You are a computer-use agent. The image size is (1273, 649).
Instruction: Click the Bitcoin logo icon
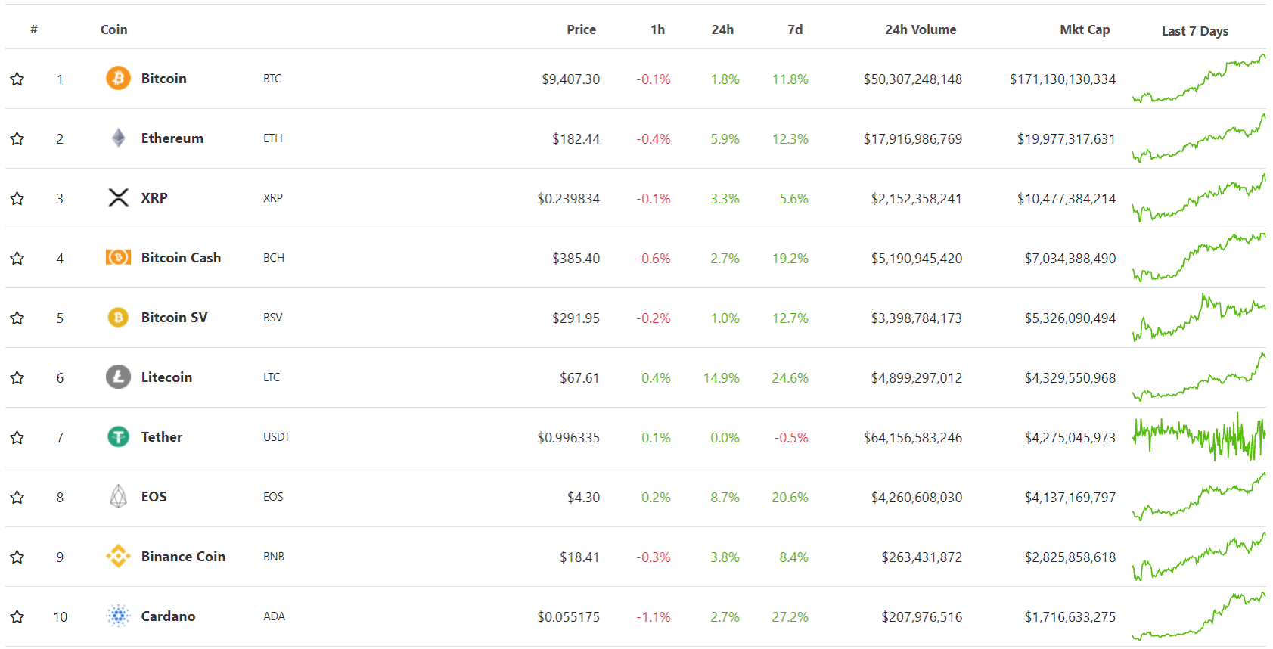[118, 78]
